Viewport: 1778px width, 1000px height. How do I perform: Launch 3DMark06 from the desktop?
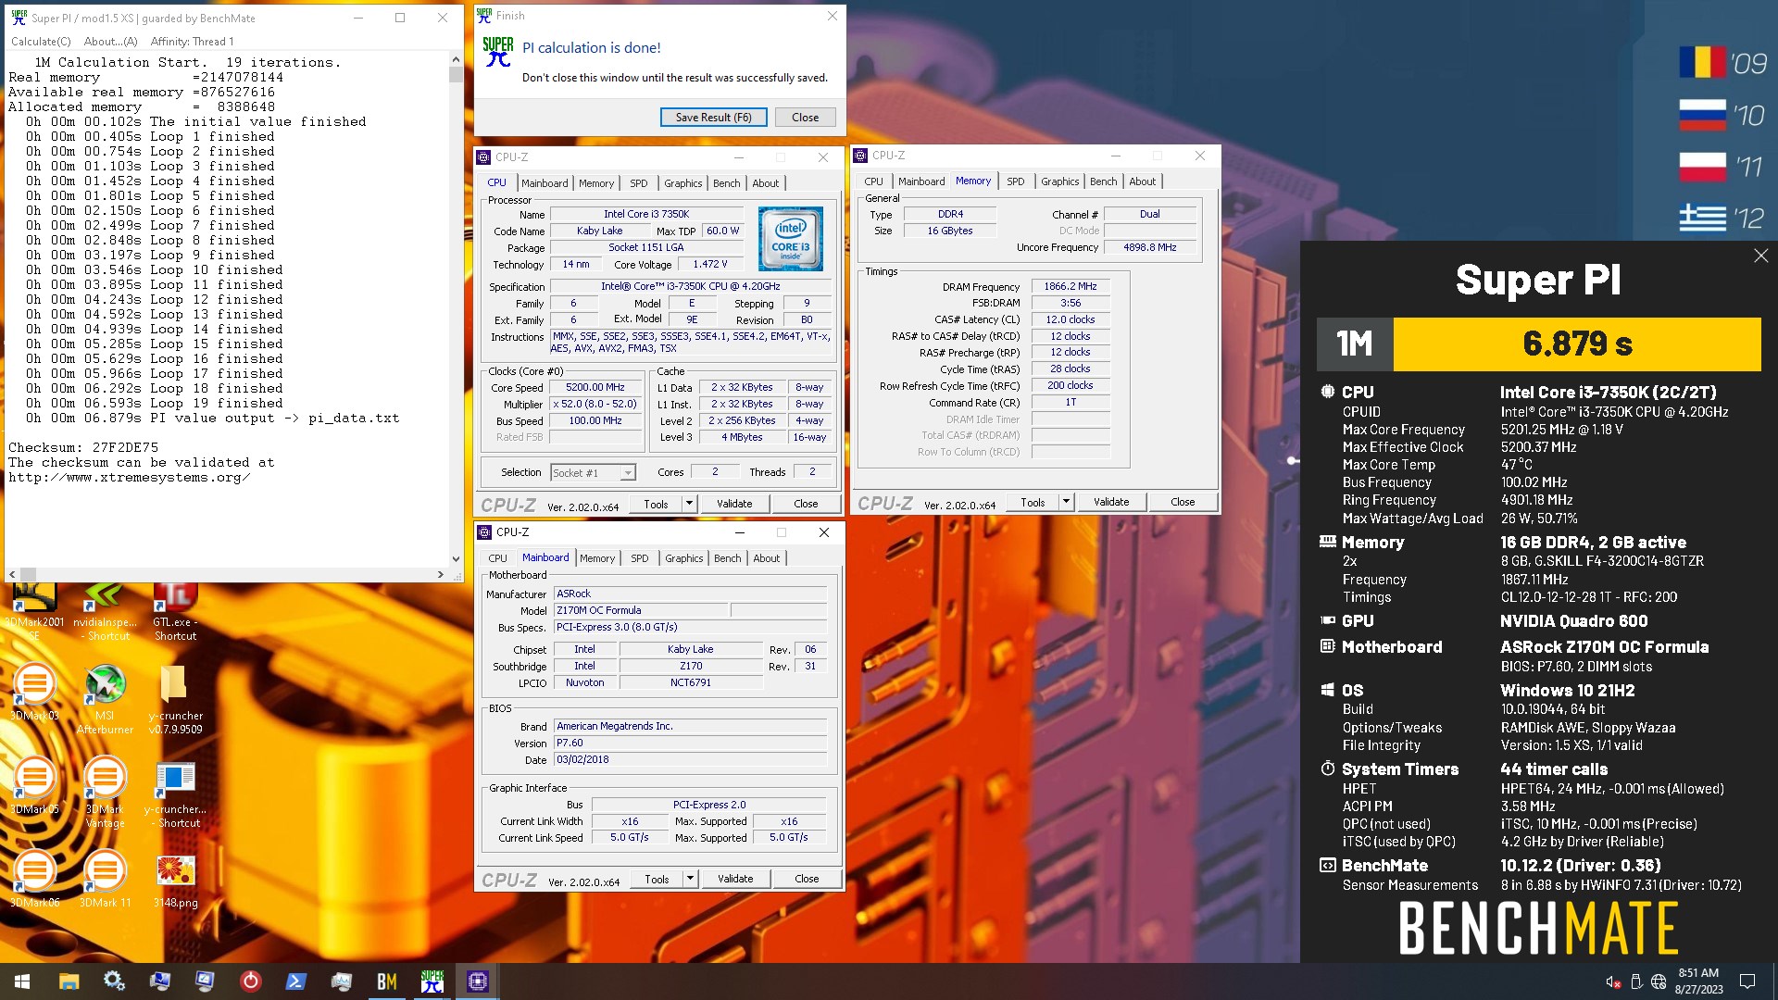coord(34,880)
